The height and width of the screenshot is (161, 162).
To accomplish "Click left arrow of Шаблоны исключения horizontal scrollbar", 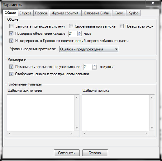I will click(10, 133).
